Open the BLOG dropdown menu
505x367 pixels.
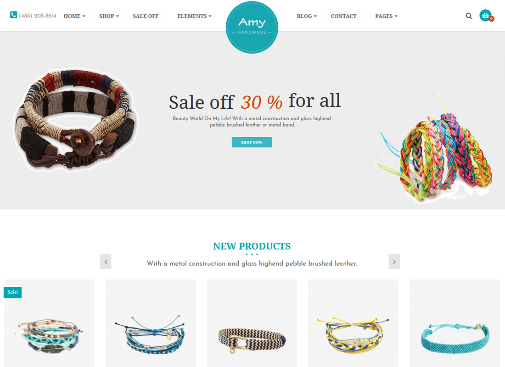pyautogui.click(x=307, y=16)
